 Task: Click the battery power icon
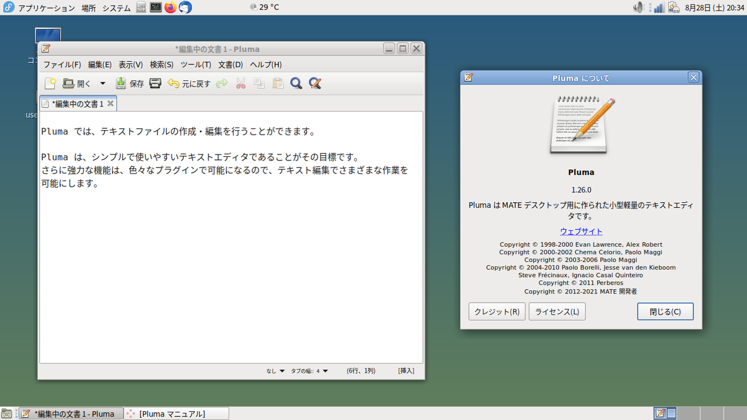click(x=673, y=8)
